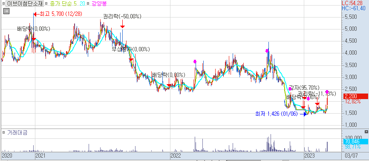Click the 최고 5,700 (12/28) high annotation

[x=61, y=14]
